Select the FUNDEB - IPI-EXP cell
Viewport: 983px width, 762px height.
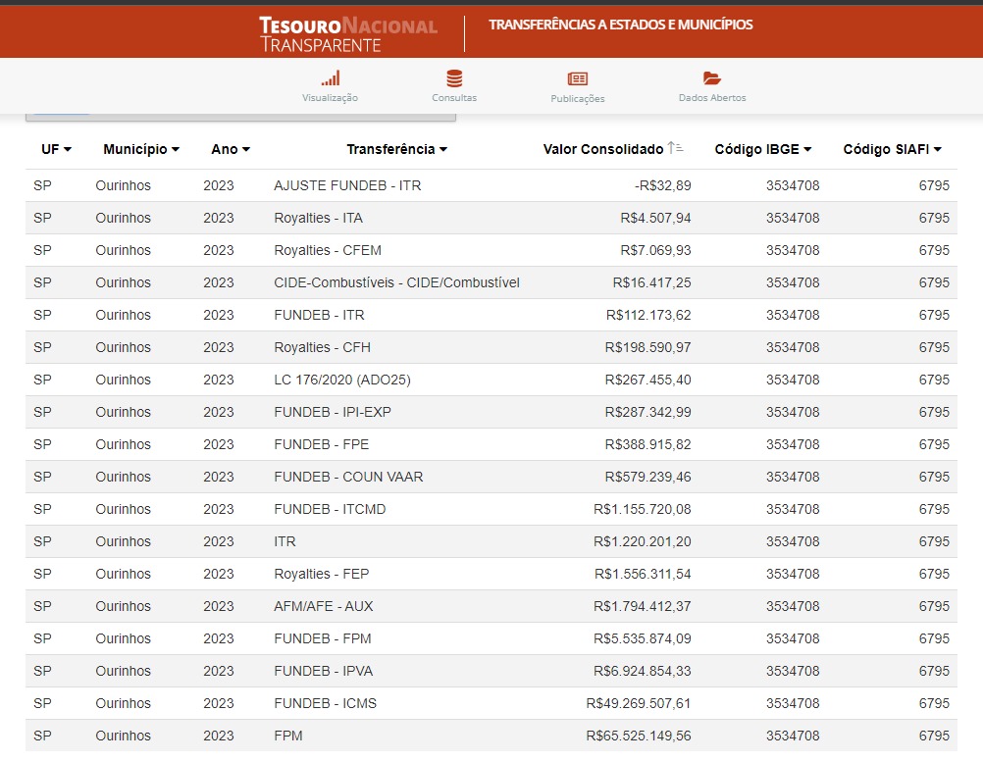[333, 412]
